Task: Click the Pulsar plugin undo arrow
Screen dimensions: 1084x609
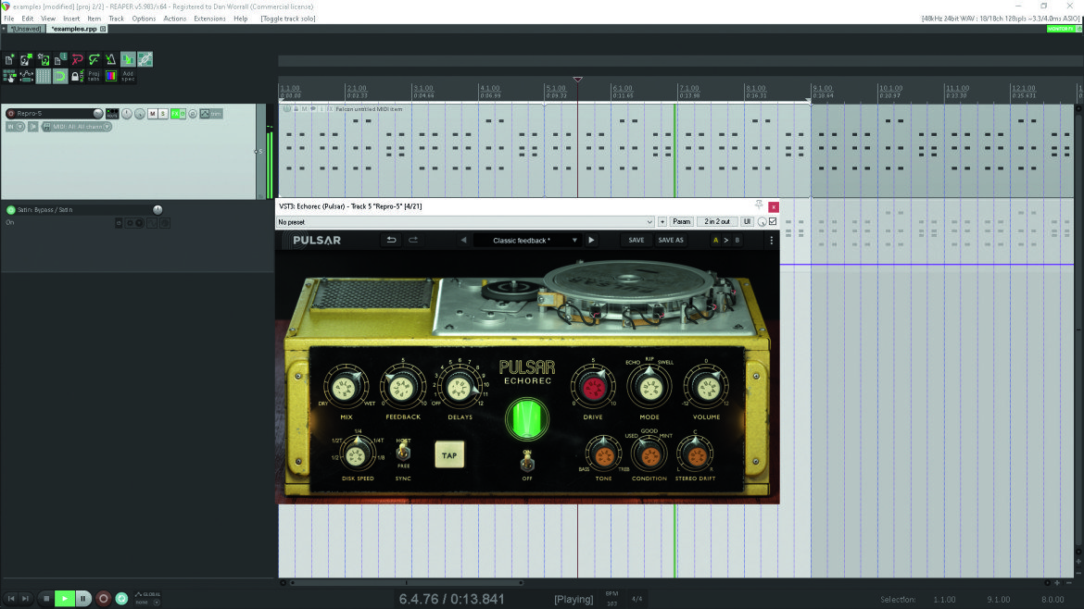Action: pos(391,241)
